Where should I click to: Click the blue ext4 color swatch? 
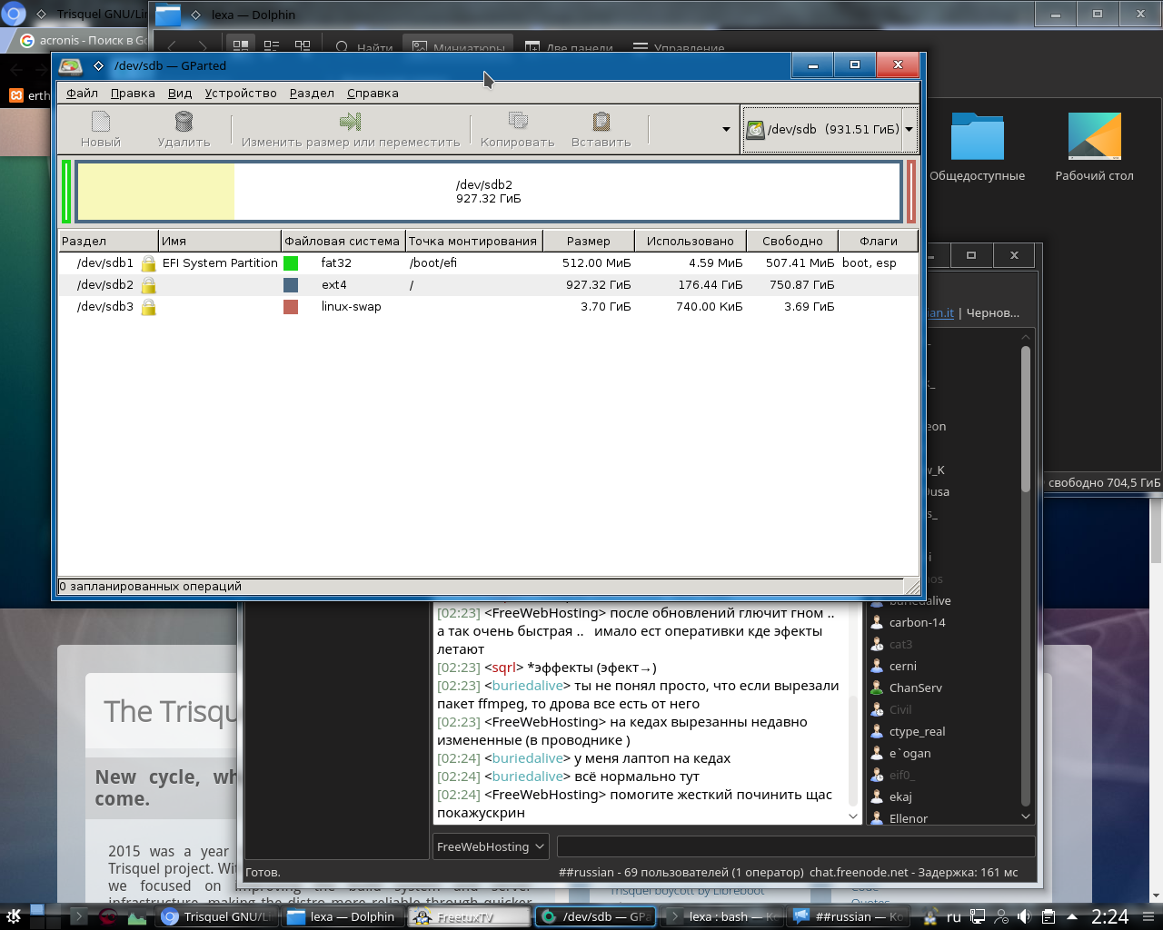tap(291, 284)
